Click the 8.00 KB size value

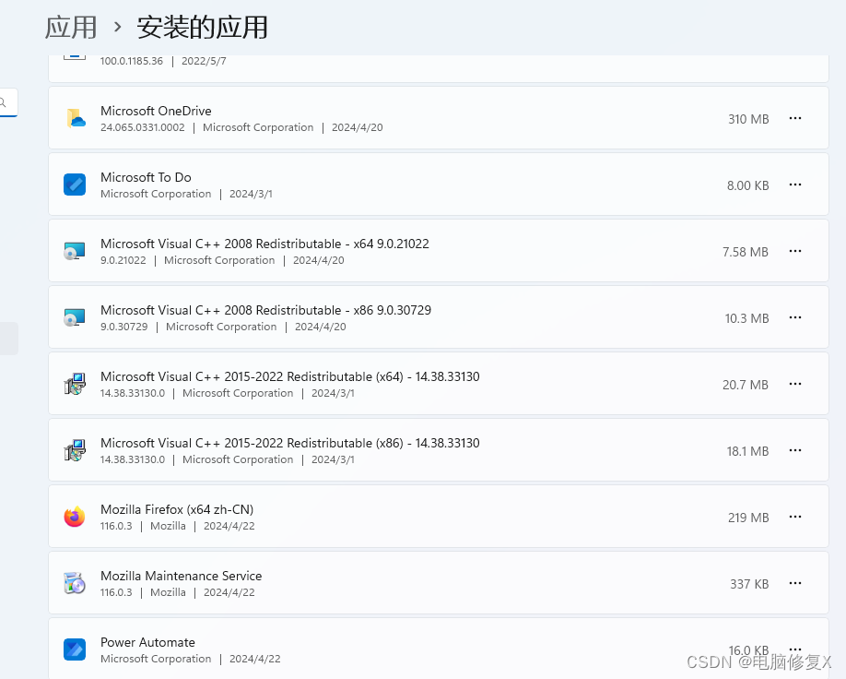747,185
